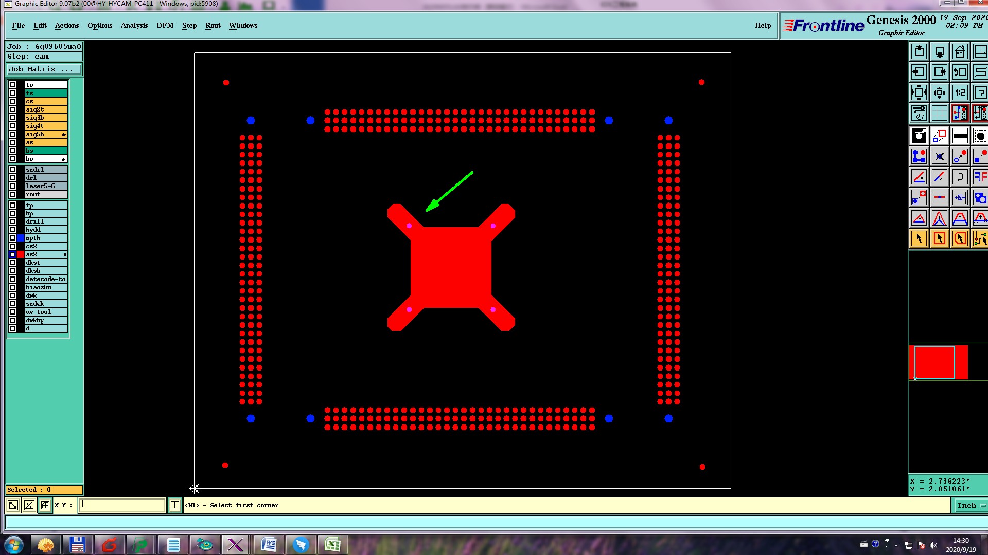Screen dimensions: 988x555
Task: Click the Home view icon
Action: [960, 52]
